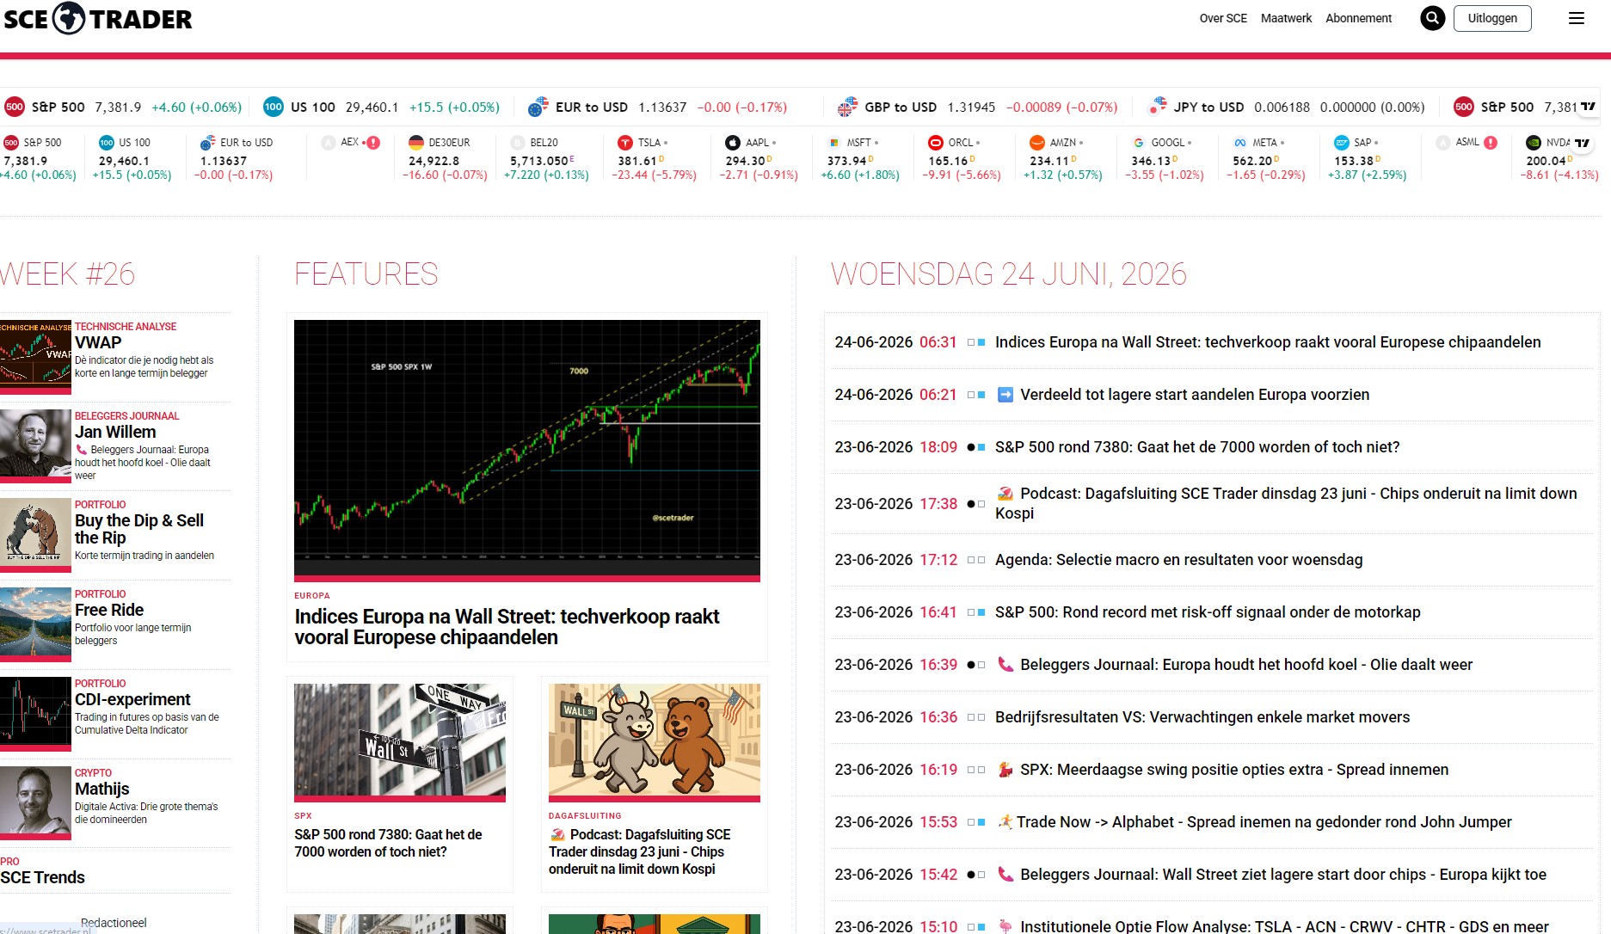The width and height of the screenshot is (1611, 934).
Task: Click the icon before 'SPX: Meerdaagse swing positie'
Action: [1005, 770]
